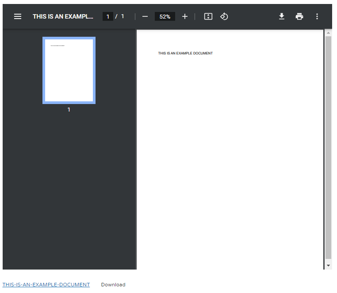This screenshot has width=337, height=293.
Task: Click the thumbnail label 1
Action: (69, 110)
